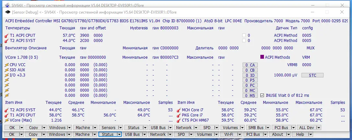Toggle the checkbox in the T1 ACPI CPUT row

tap(244, 35)
